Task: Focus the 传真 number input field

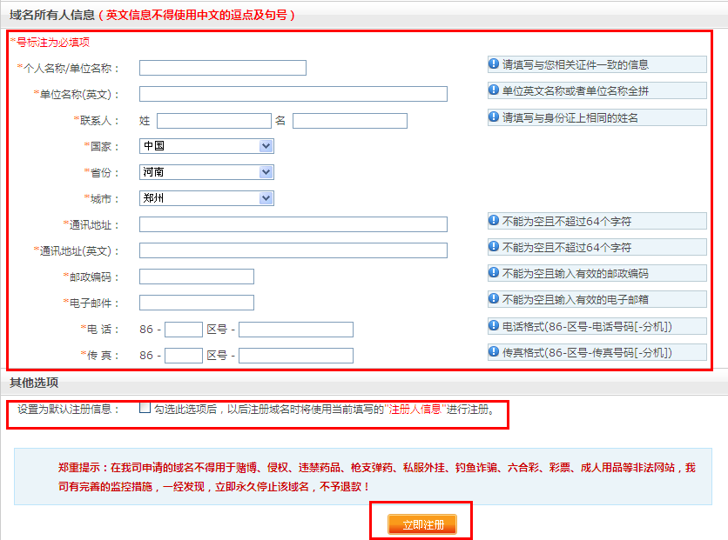Action: point(296,356)
